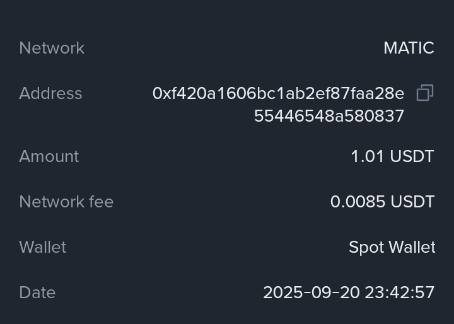
Task: Click the Network fee label
Action: coord(66,202)
